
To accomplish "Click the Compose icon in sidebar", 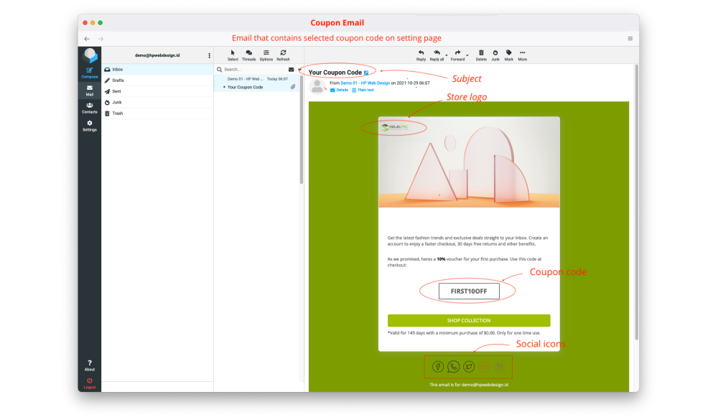I will click(89, 71).
